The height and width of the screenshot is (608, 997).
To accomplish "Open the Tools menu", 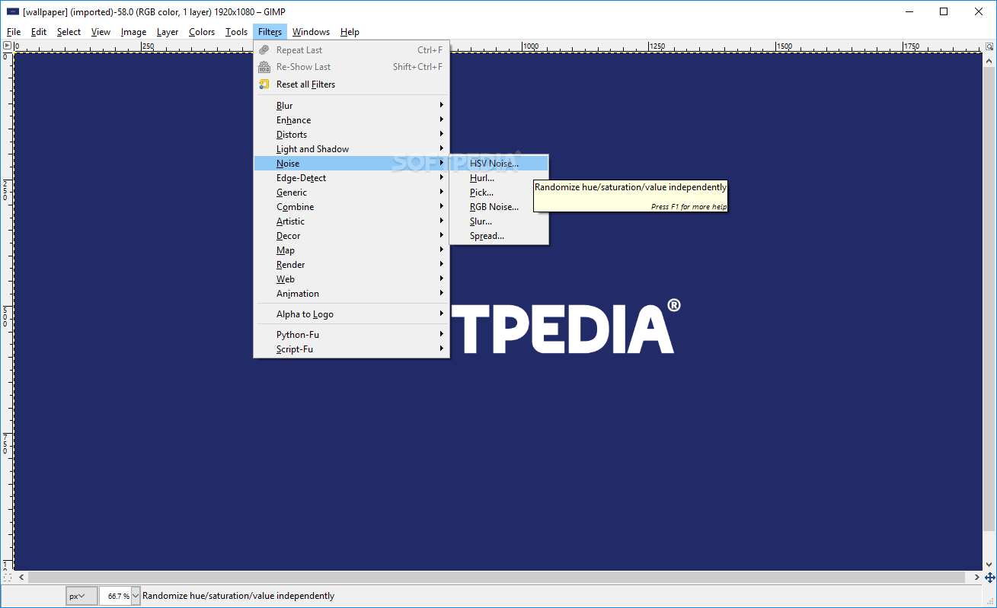I will pyautogui.click(x=236, y=32).
